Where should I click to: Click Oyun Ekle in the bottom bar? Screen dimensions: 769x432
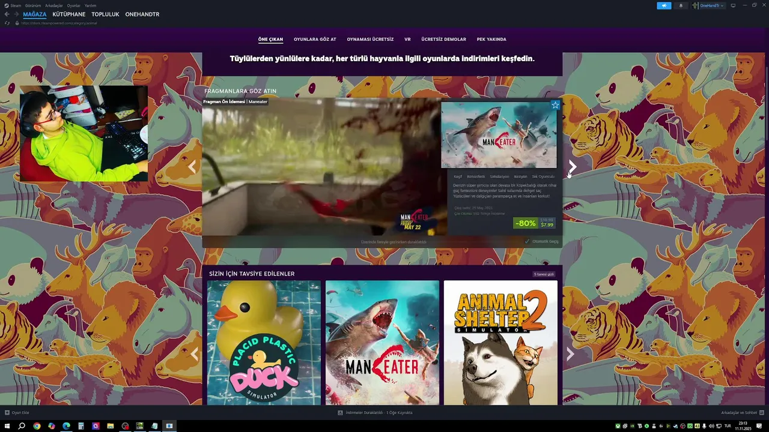(x=20, y=413)
